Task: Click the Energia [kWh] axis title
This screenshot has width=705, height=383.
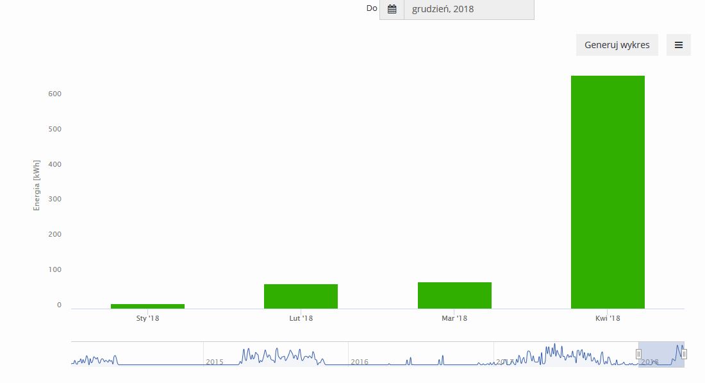Action: tap(37, 185)
